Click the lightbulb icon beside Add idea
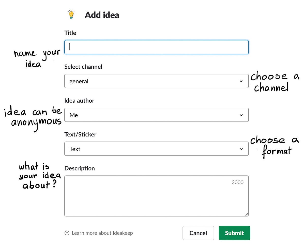Screen dimensions: 305x248 tap(71, 15)
